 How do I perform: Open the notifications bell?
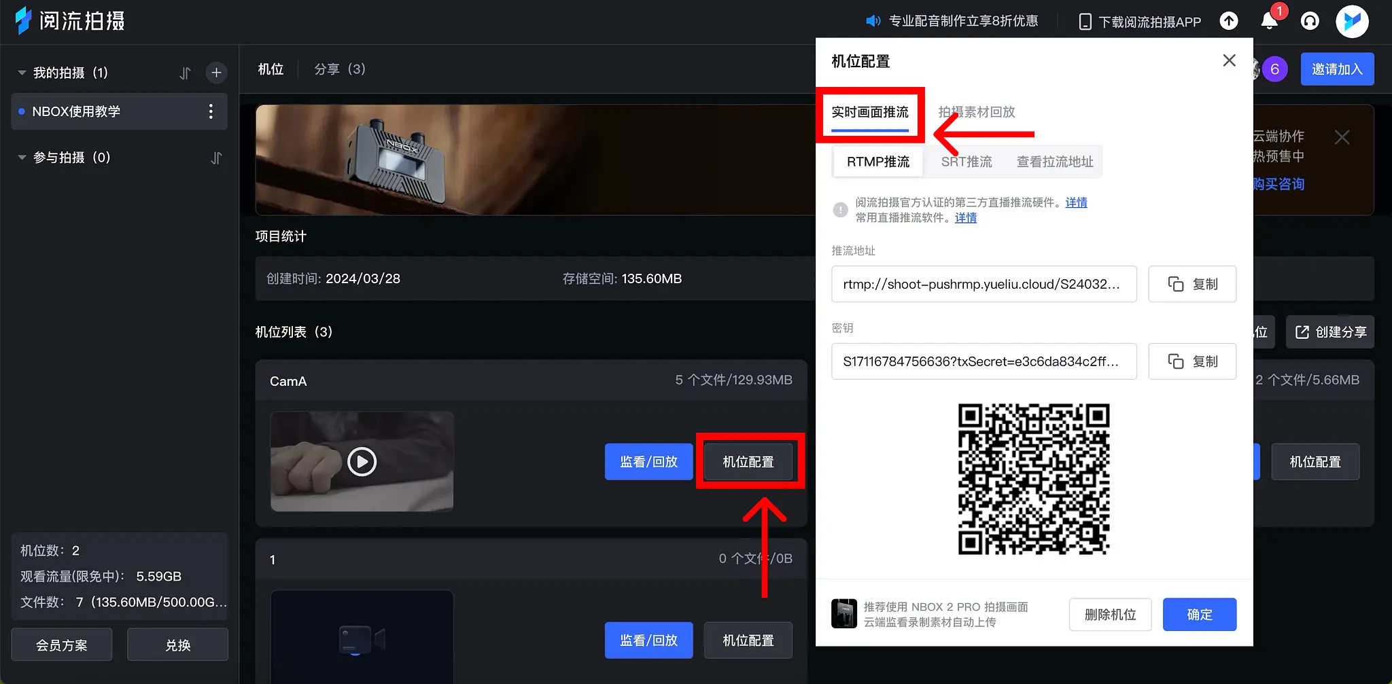pyautogui.click(x=1269, y=21)
